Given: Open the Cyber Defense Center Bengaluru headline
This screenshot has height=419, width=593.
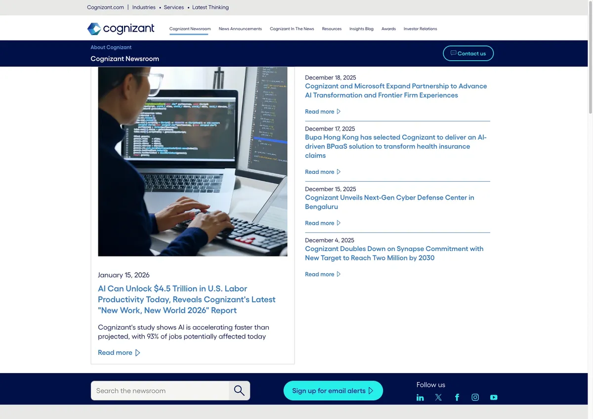Looking at the screenshot, I should coord(389,202).
